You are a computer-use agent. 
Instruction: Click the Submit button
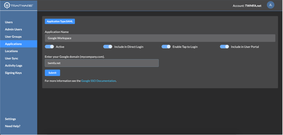(52, 73)
